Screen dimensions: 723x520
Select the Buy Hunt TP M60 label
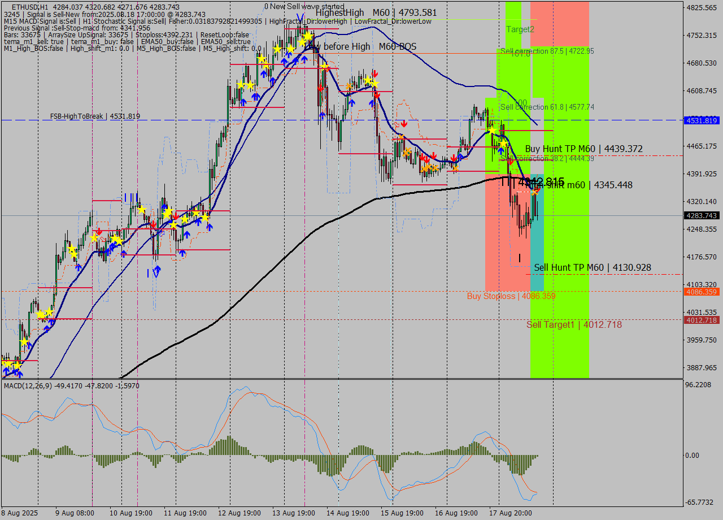click(583, 149)
